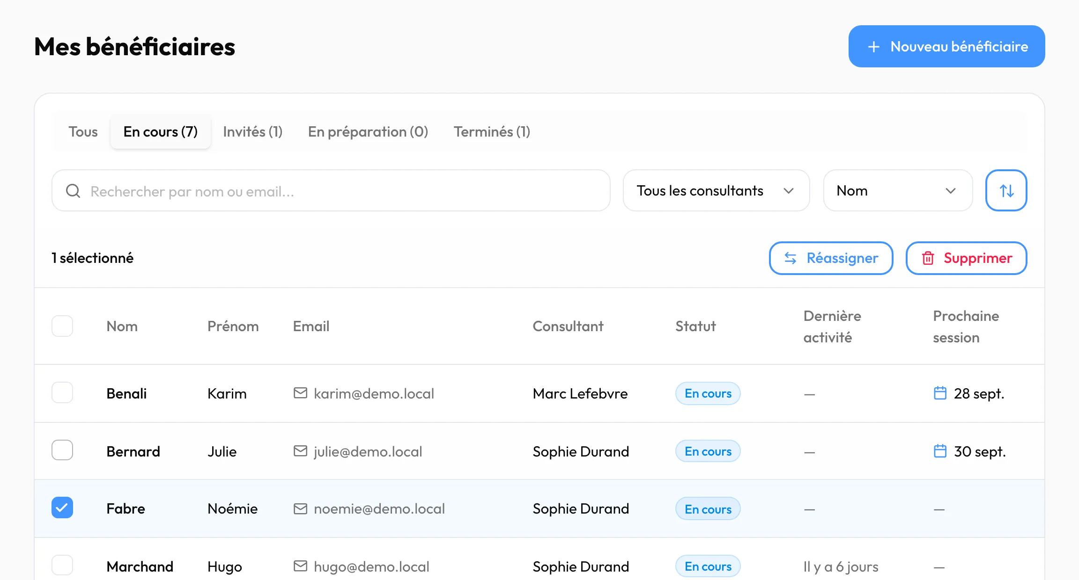Click the Dernière activité column header
The width and height of the screenshot is (1079, 580).
(832, 326)
